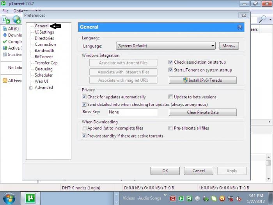Toggle Send detailed info when checking updates
273x205 pixels.
point(84,104)
